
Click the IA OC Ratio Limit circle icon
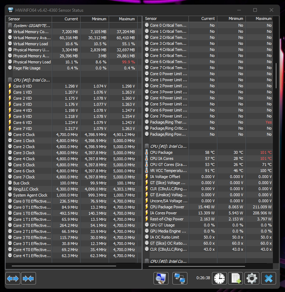[147, 237]
